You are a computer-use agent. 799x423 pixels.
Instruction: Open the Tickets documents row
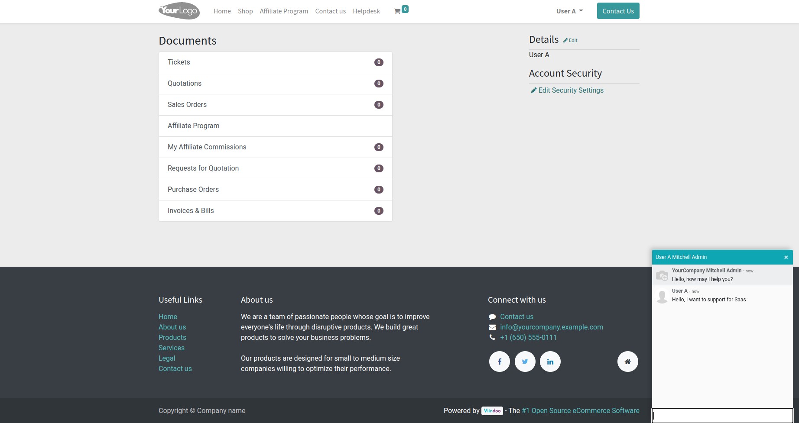[275, 62]
